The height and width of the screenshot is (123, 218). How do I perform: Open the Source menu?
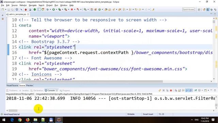pyautogui.click(x=14, y=5)
